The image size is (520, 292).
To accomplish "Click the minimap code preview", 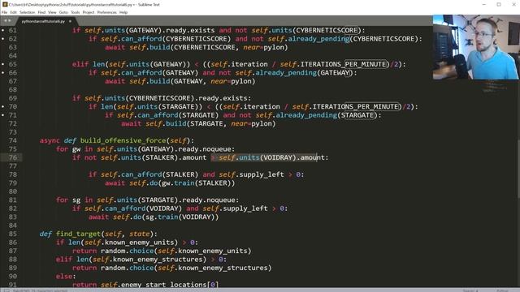I will (494, 87).
